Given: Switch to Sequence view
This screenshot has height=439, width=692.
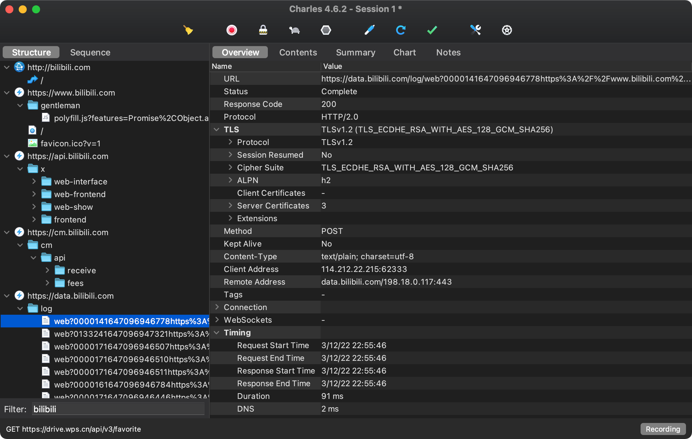Looking at the screenshot, I should point(90,52).
